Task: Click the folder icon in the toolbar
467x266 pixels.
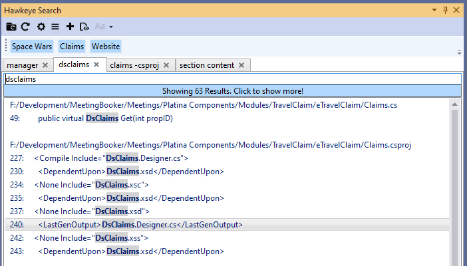Action: 11,27
